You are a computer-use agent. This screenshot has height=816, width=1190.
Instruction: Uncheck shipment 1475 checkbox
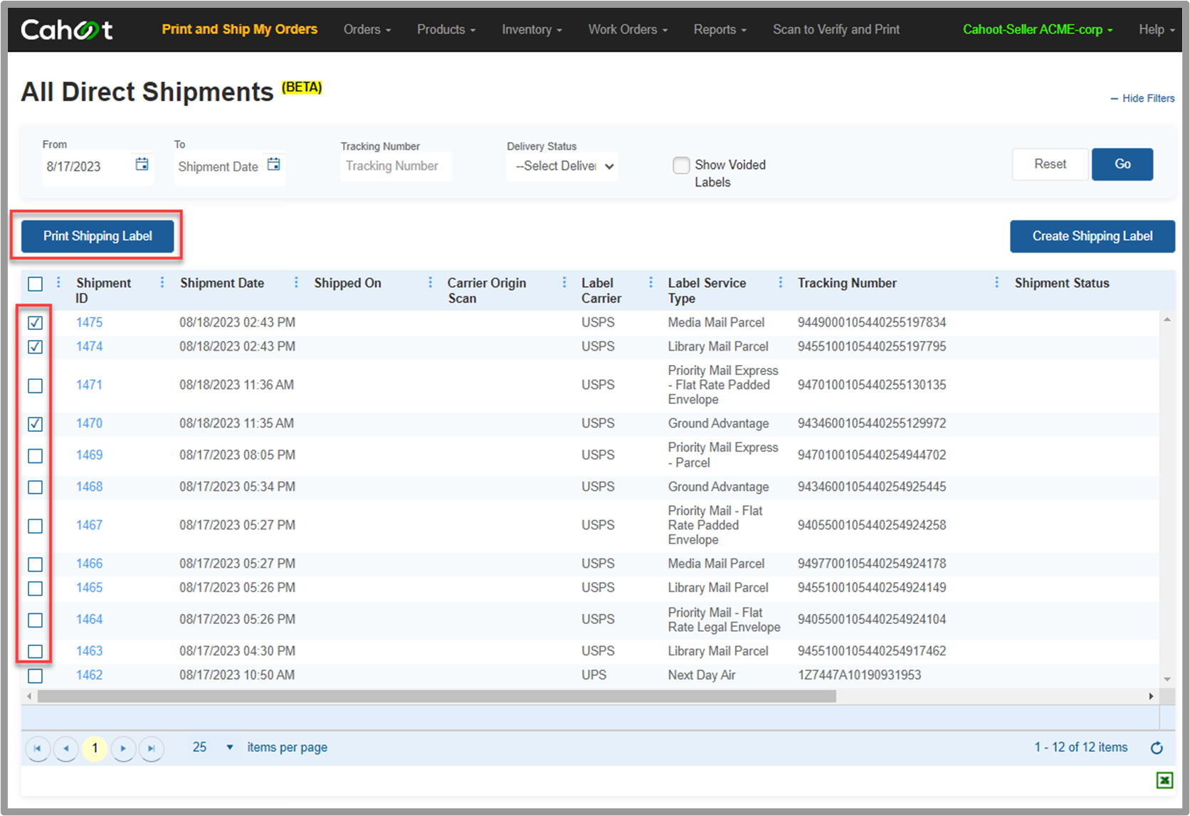[35, 323]
